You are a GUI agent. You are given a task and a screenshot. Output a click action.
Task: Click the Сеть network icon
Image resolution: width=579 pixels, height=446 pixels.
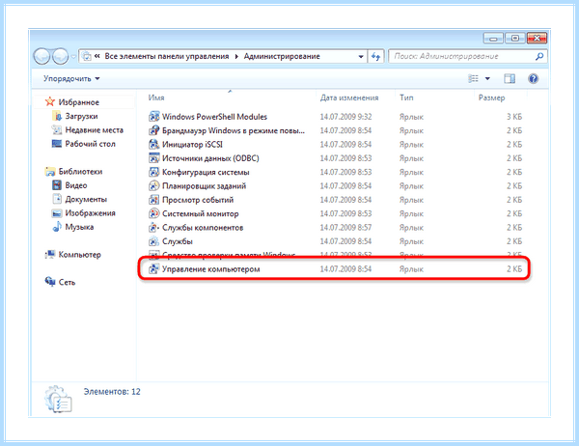click(x=50, y=282)
